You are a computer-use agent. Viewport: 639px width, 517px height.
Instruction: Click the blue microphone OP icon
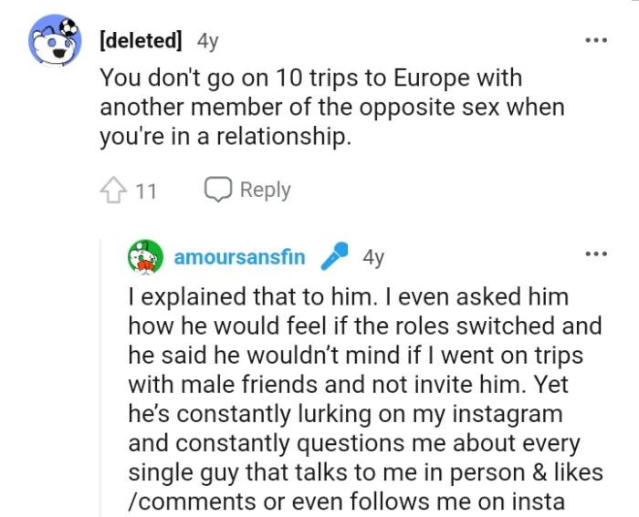click(x=335, y=257)
